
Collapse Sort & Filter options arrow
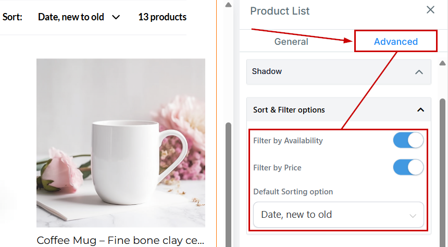(420, 110)
